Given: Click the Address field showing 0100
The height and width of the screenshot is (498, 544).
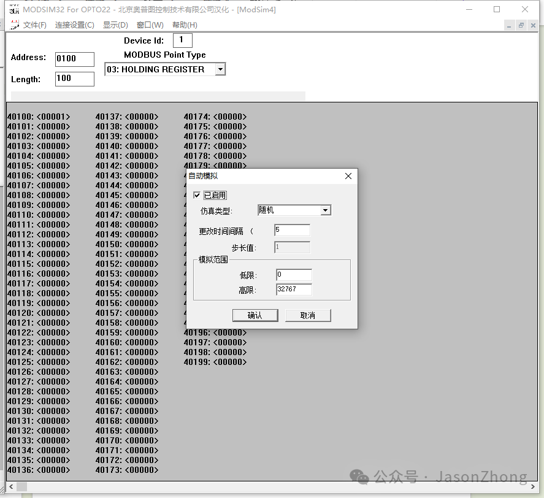Looking at the screenshot, I should click(74, 59).
